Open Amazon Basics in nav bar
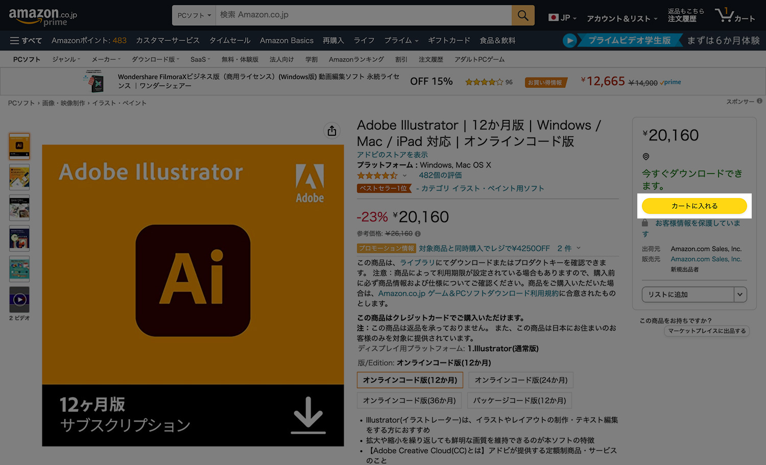This screenshot has height=465, width=766. pos(286,40)
